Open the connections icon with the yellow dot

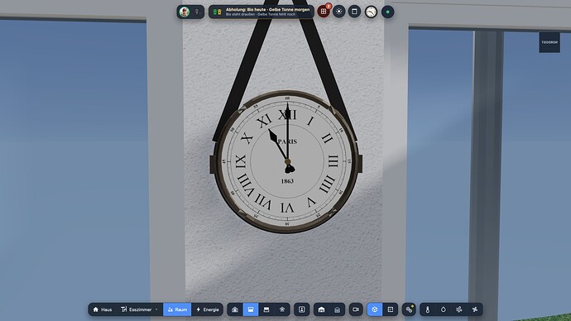[409, 309]
